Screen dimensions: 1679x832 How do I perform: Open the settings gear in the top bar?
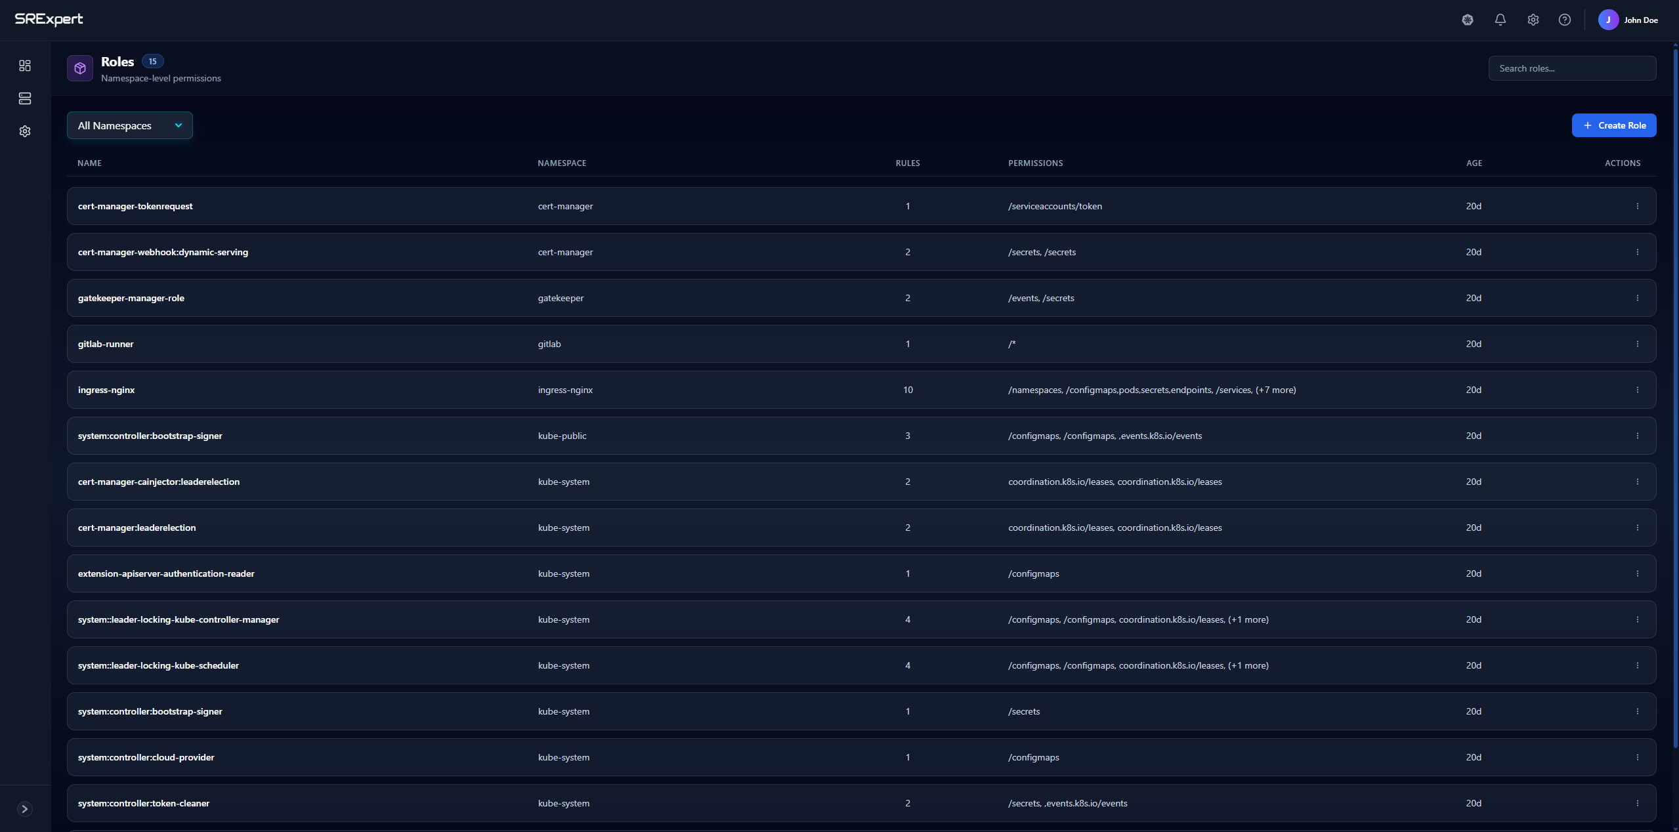click(1533, 20)
